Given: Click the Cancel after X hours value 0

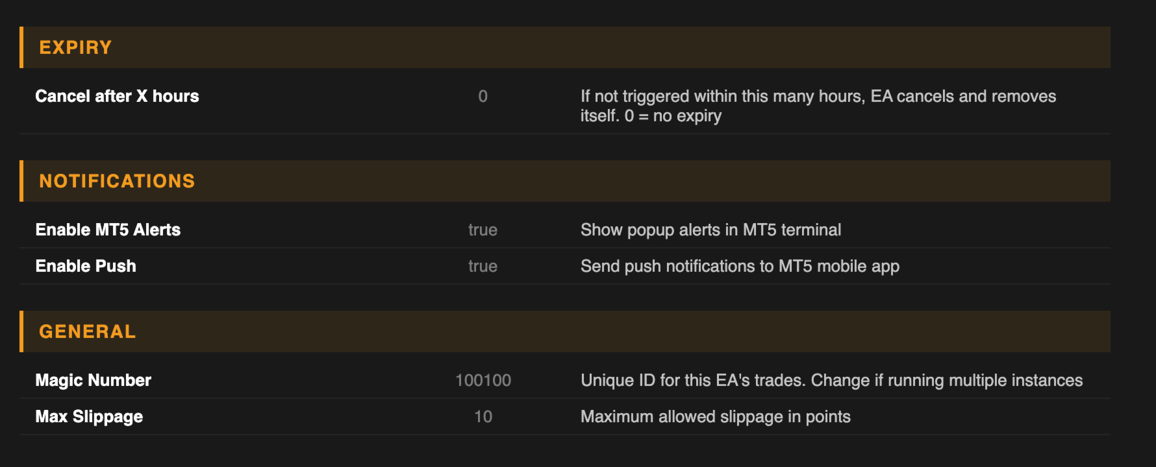Looking at the screenshot, I should tap(483, 96).
